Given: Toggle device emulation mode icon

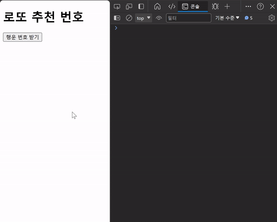Looking at the screenshot, I should pyautogui.click(x=129, y=7).
